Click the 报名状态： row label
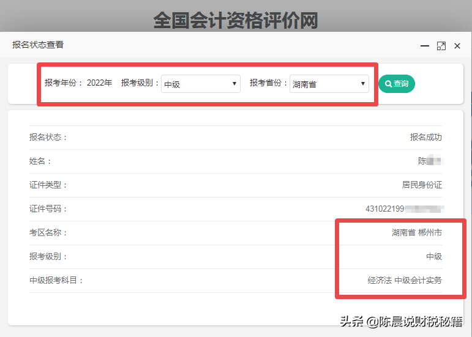 click(48, 138)
